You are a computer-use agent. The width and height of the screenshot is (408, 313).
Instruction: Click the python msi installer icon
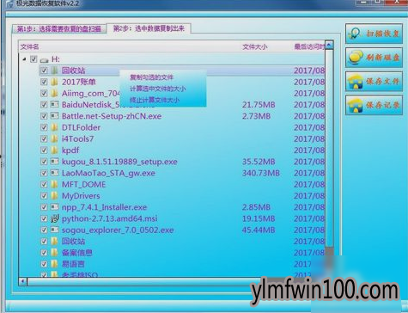(x=54, y=218)
